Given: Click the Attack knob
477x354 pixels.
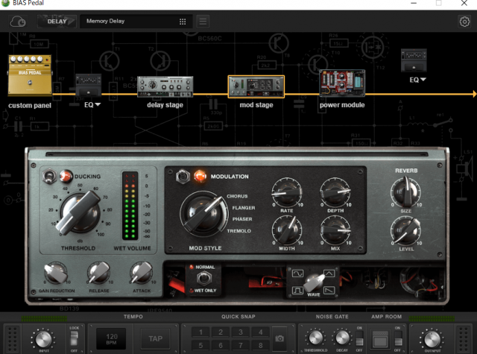Looking at the screenshot, I should tap(142, 273).
